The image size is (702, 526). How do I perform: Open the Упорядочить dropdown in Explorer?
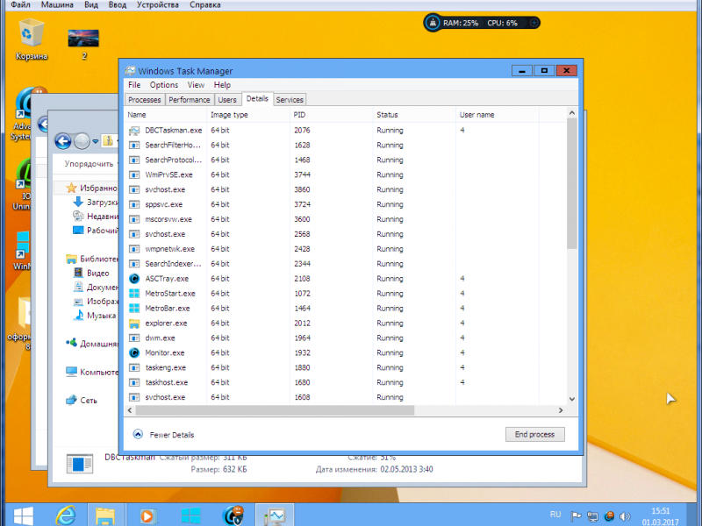coord(91,164)
